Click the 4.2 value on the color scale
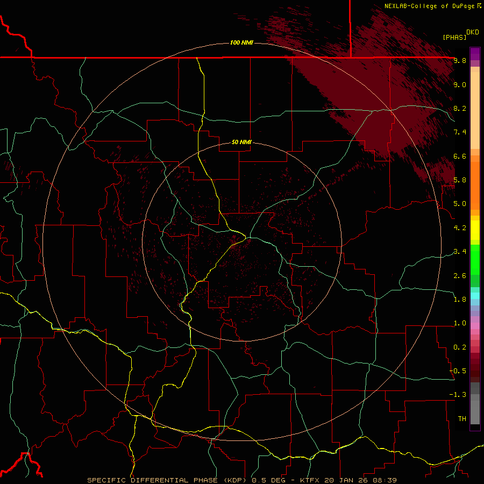Image resolution: width=484 pixels, height=484 pixels. tap(460, 227)
